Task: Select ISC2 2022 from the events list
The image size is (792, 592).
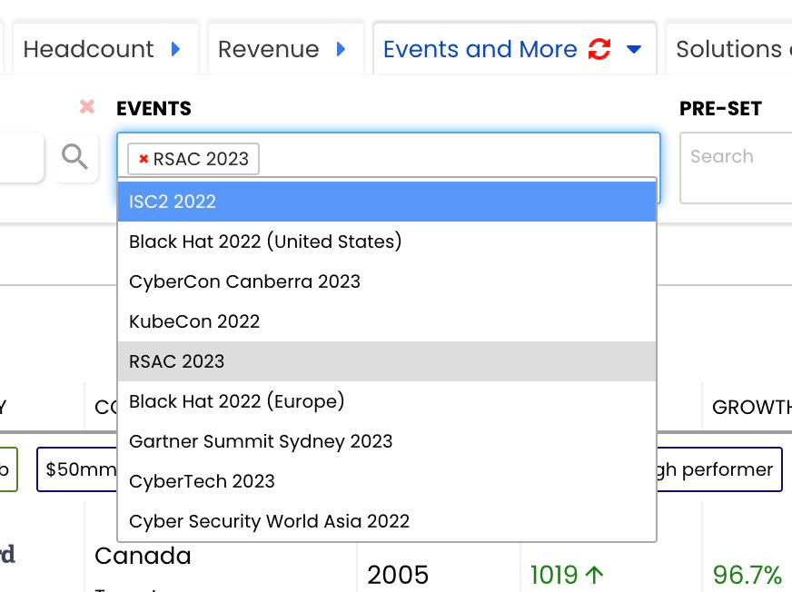Action: point(387,202)
